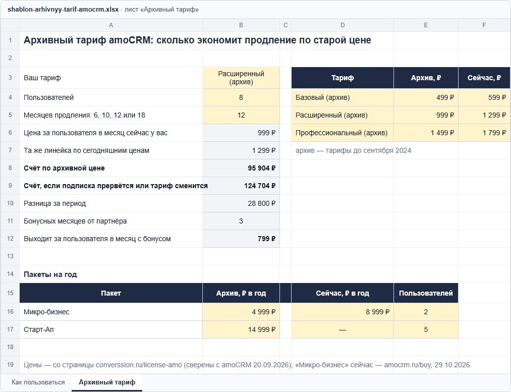Select cell with 999 ₽ in row 6
Screen dimensions: 511x392
coord(241,133)
